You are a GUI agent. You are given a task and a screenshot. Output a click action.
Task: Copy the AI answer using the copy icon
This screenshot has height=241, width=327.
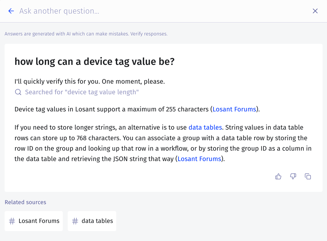click(308, 176)
